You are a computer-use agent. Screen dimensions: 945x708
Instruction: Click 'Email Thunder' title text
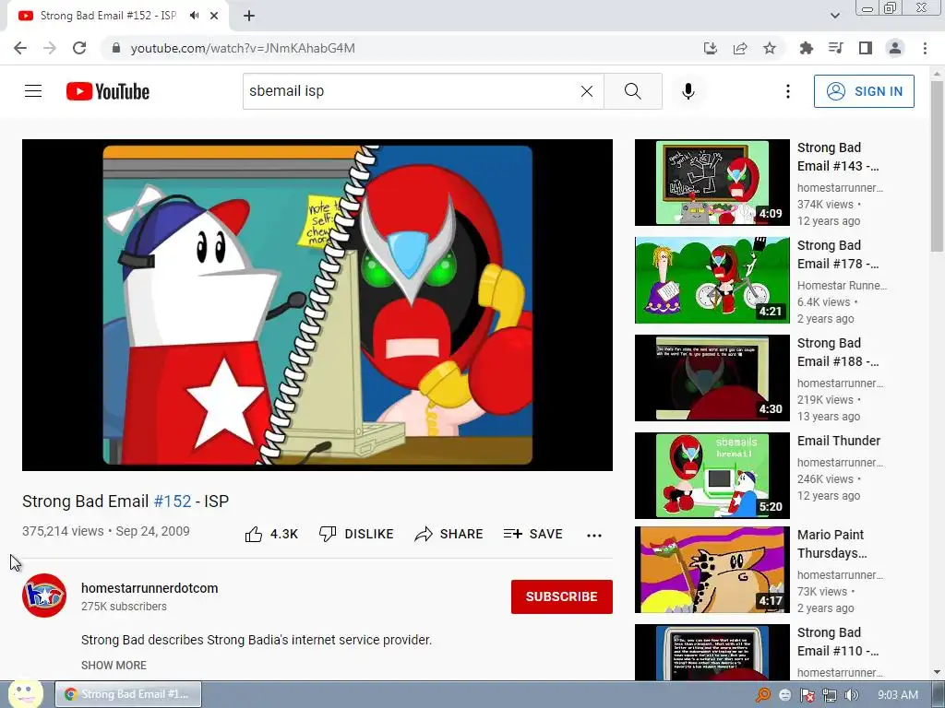coord(839,441)
